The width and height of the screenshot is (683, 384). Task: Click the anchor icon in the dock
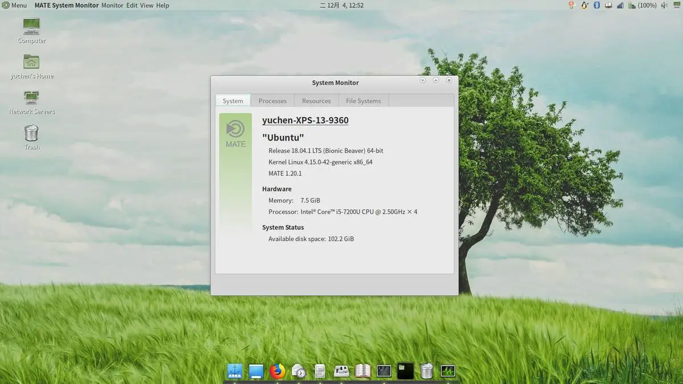[234, 371]
